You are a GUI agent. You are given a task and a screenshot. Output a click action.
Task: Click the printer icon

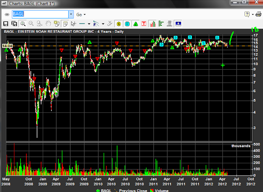258,14
